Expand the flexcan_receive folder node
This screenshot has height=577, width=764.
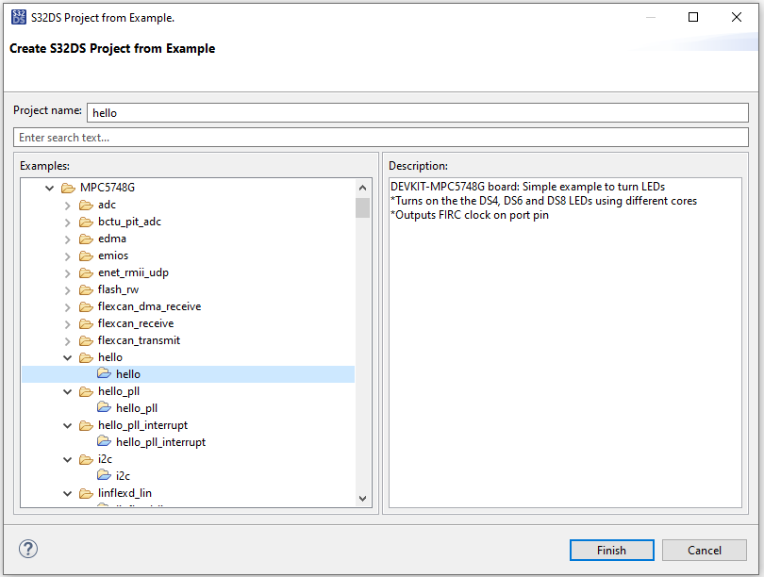tap(68, 324)
